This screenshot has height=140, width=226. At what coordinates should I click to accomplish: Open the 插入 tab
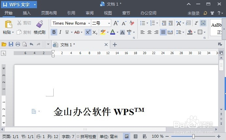pyautogui.click(x=27, y=13)
